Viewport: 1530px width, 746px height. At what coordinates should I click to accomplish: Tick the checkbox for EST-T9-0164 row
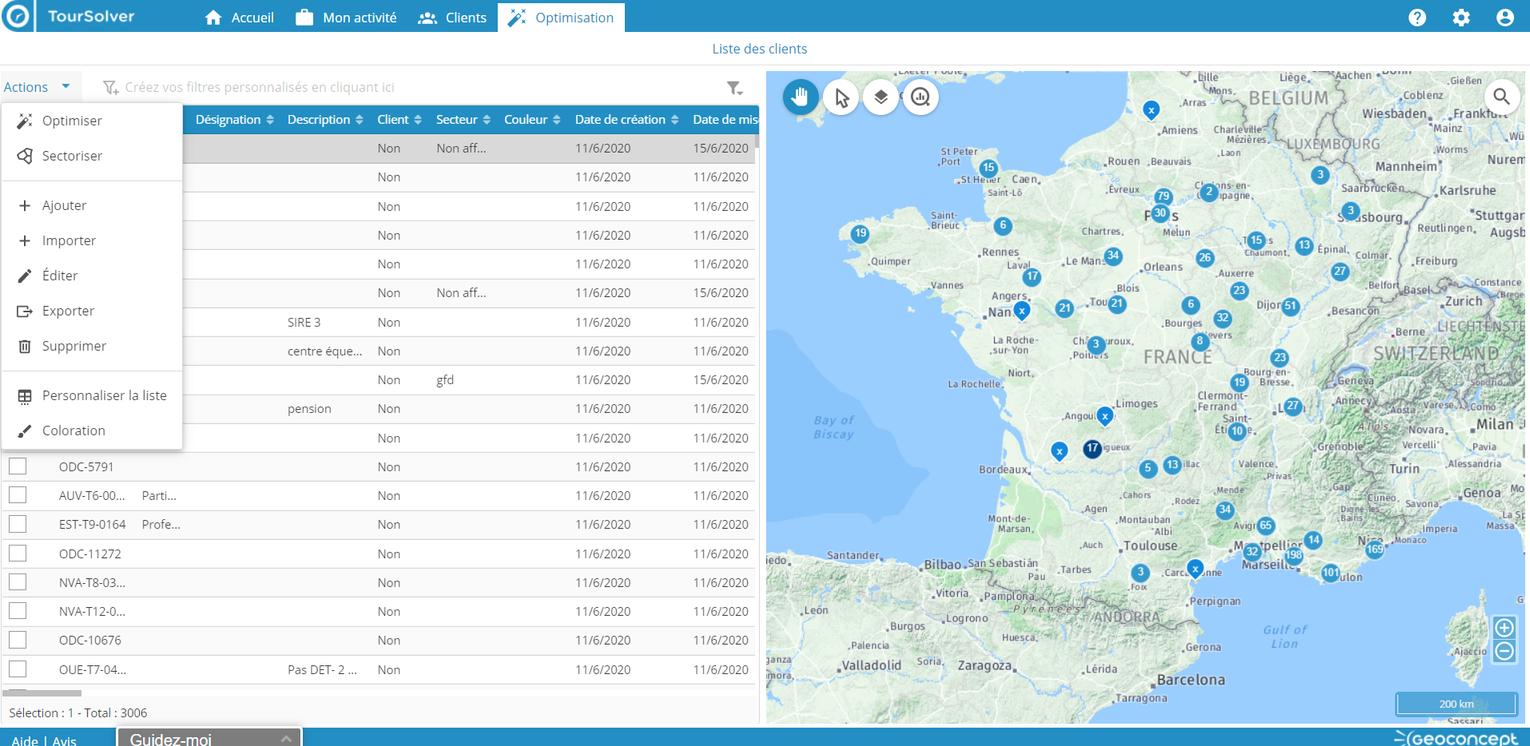click(x=18, y=524)
